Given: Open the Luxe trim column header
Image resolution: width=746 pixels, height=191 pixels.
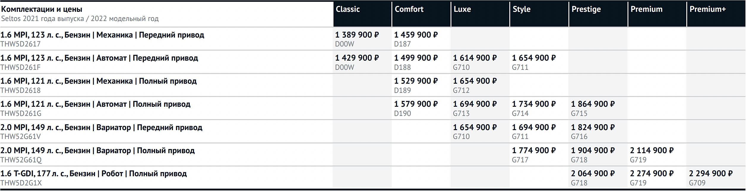Looking at the screenshot, I should [x=462, y=9].
